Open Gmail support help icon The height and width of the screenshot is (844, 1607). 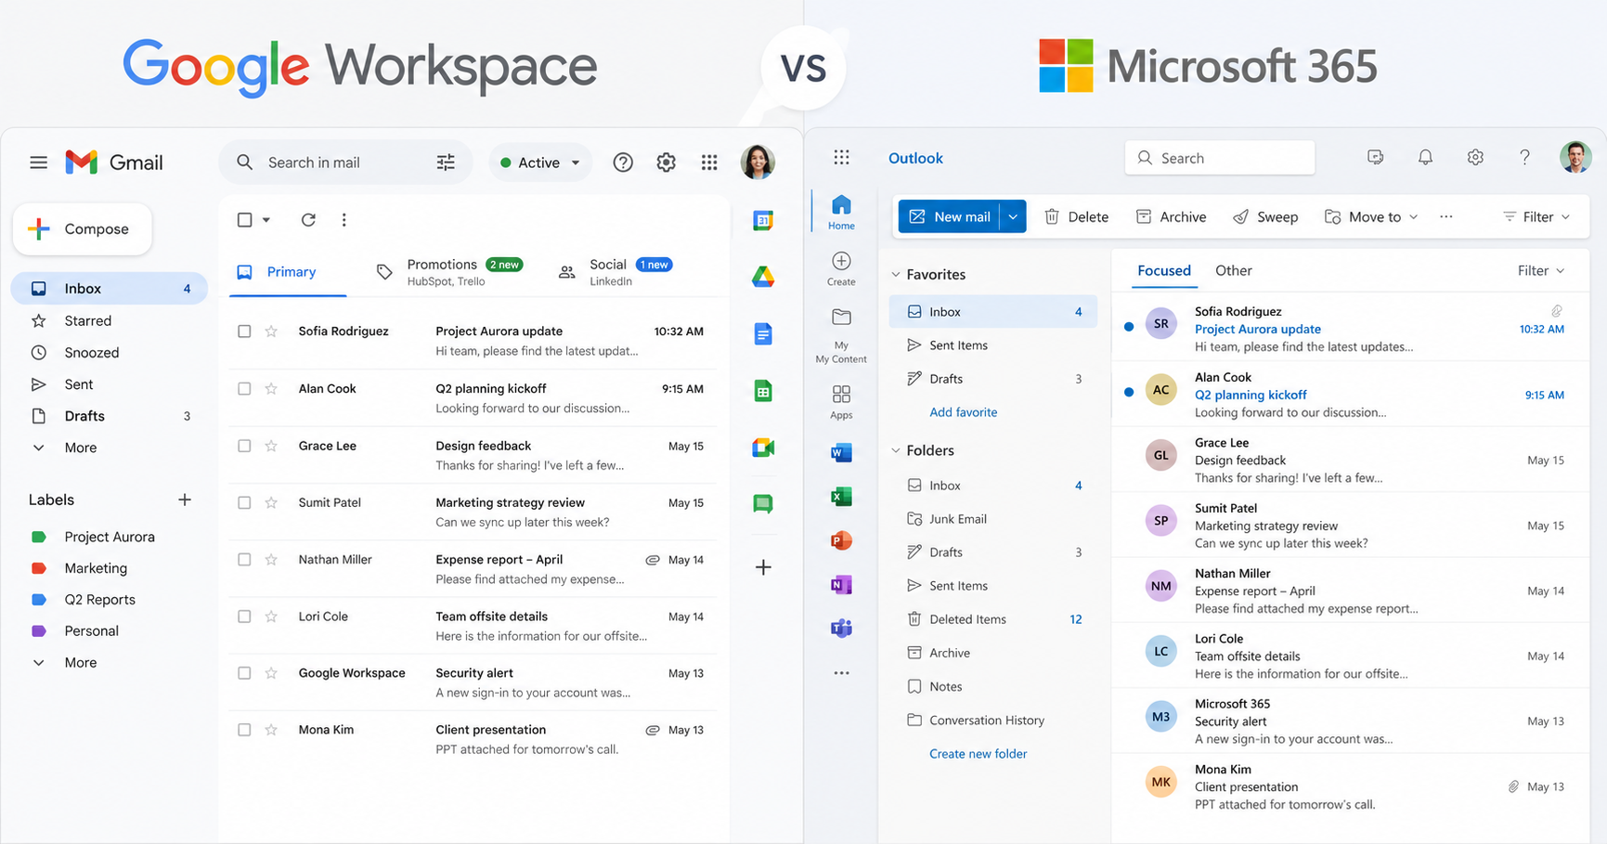pos(623,162)
